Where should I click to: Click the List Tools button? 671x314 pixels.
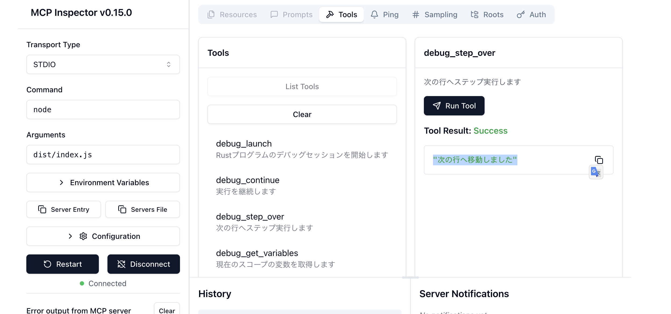tap(302, 86)
